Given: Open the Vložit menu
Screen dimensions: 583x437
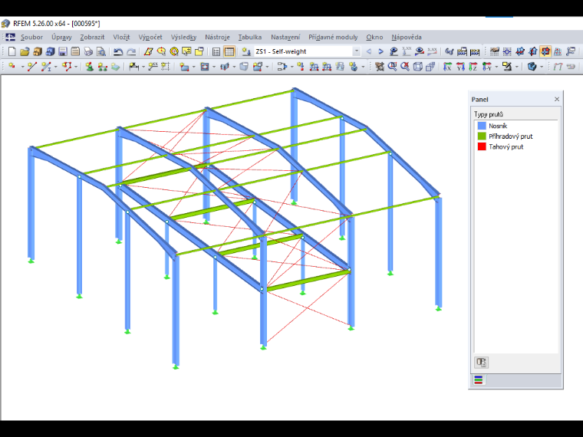Looking at the screenshot, I should [x=121, y=37].
